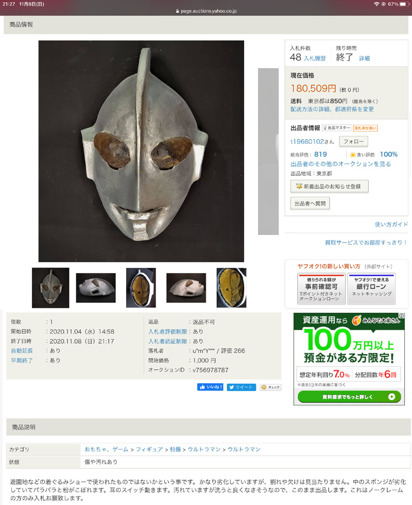Open the 特撮 category breadcrumb
The image size is (412, 505).
click(x=176, y=449)
